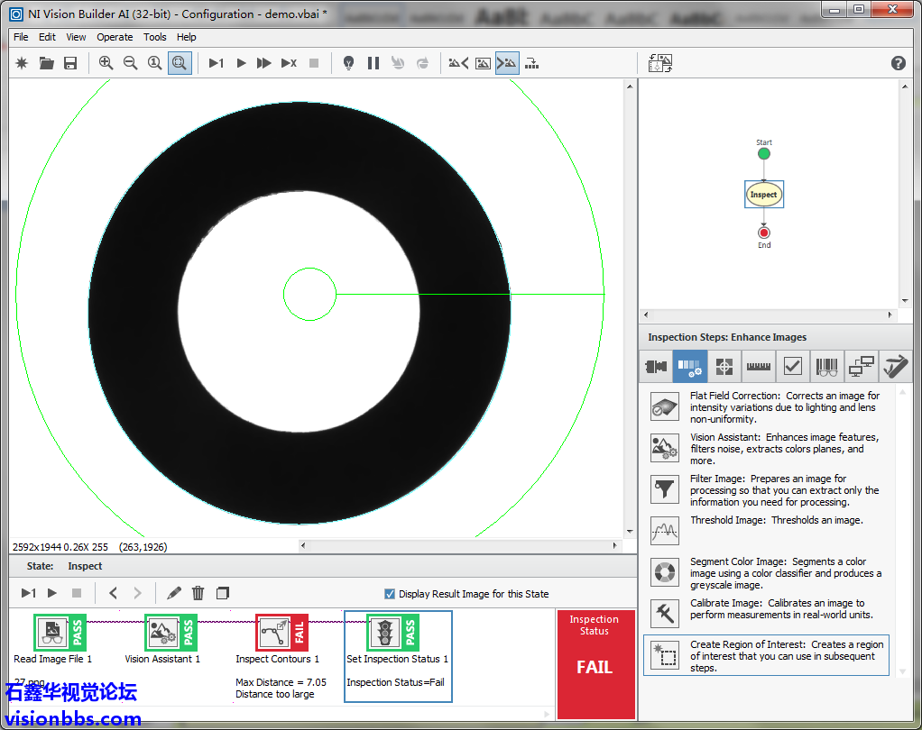Save the inspection with floppy disk icon
922x730 pixels.
tap(70, 63)
